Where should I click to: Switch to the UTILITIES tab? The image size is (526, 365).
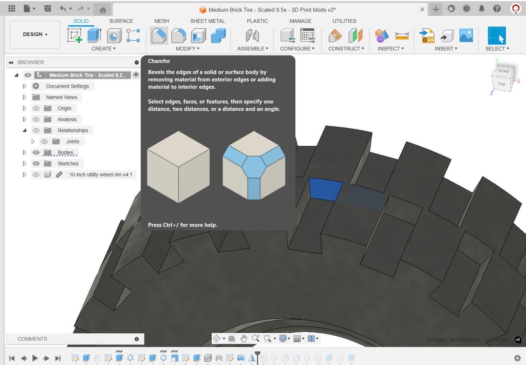(x=344, y=21)
